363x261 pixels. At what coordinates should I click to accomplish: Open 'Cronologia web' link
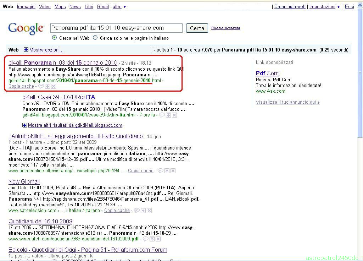[x=290, y=7]
